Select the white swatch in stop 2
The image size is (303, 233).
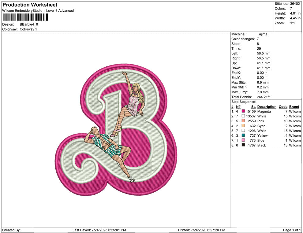[x=243, y=116]
